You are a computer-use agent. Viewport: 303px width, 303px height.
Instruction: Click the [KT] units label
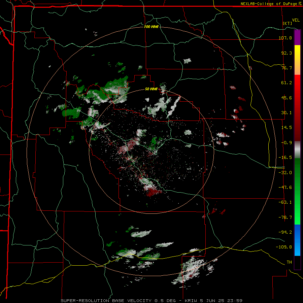tap(288, 23)
